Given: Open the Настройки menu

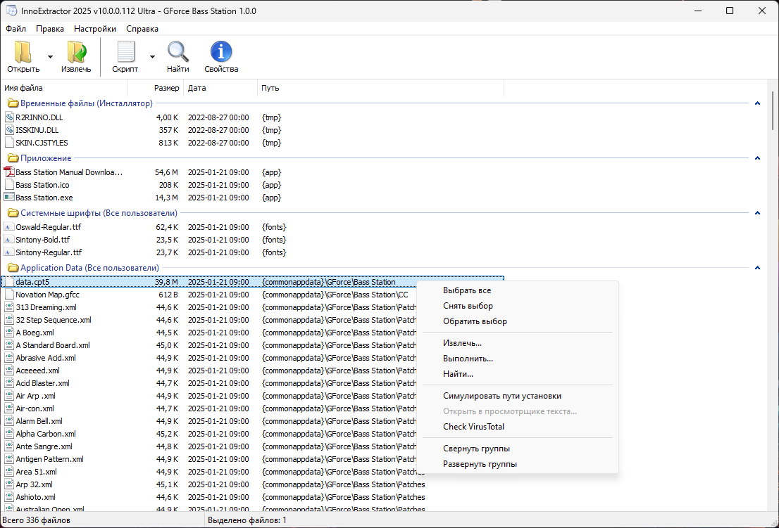Looking at the screenshot, I should 95,29.
